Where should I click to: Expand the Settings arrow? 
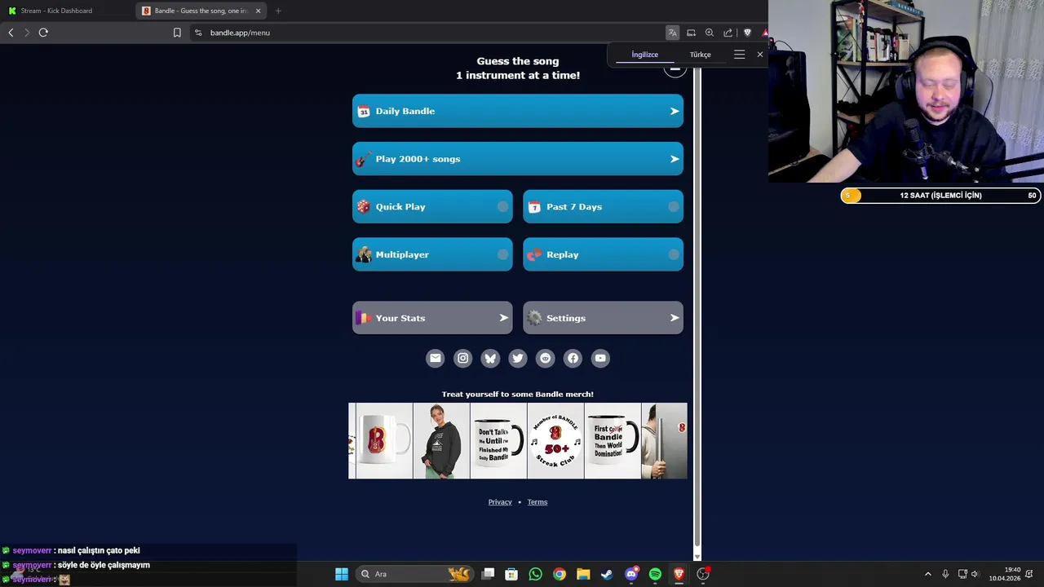675,318
